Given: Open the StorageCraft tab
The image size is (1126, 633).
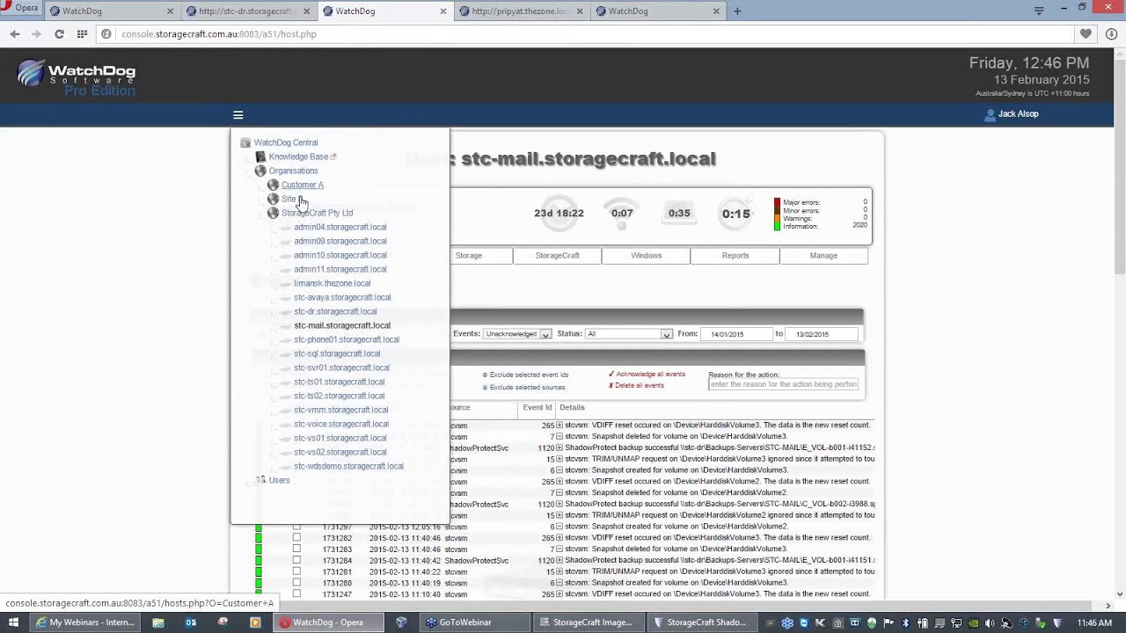Looking at the screenshot, I should pos(558,256).
